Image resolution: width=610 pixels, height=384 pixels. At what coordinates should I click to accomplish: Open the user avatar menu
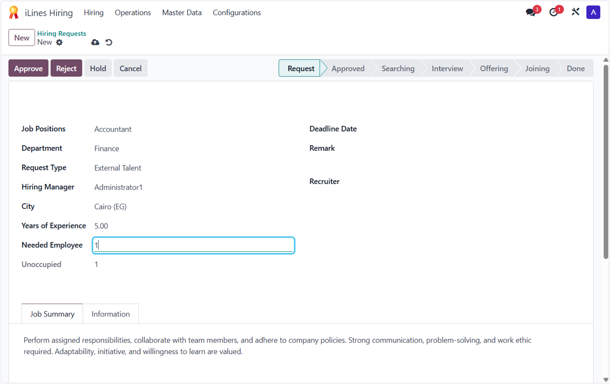point(593,12)
